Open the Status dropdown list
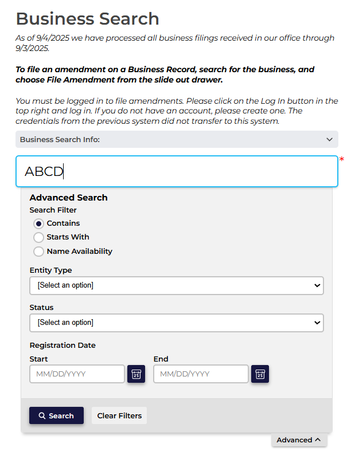The width and height of the screenshot is (355, 463). (x=176, y=323)
